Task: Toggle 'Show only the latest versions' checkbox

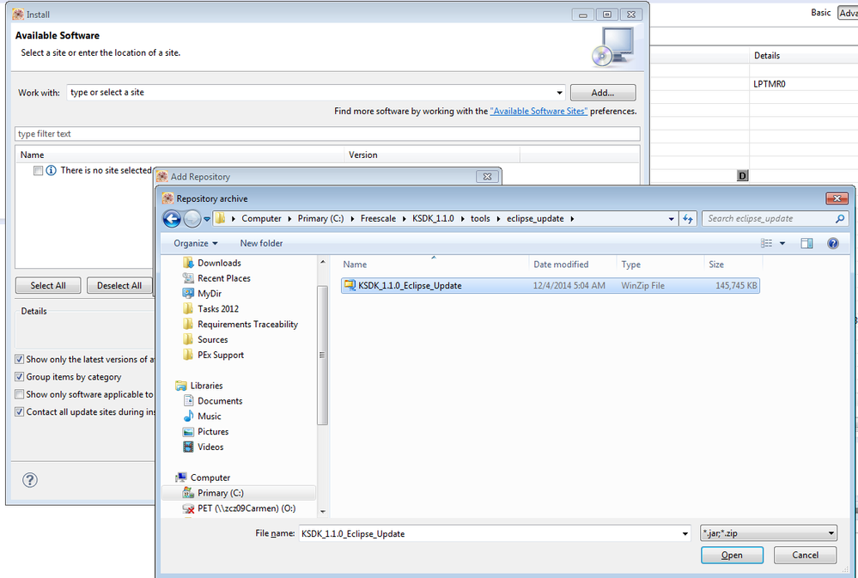Action: pos(20,359)
